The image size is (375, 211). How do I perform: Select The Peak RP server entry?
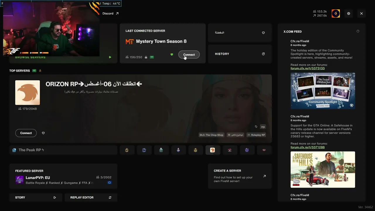click(x=63, y=150)
